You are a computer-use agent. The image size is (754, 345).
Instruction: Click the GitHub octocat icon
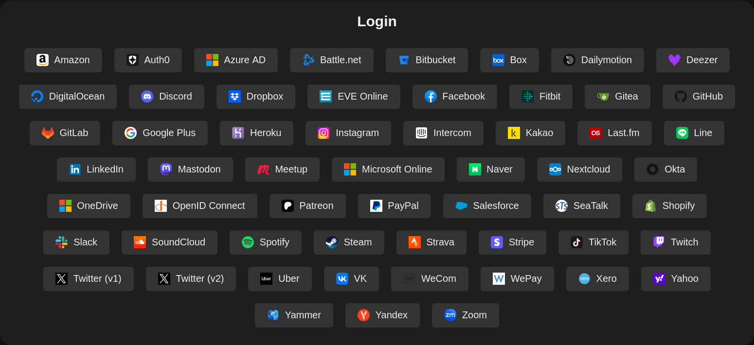coord(681,97)
